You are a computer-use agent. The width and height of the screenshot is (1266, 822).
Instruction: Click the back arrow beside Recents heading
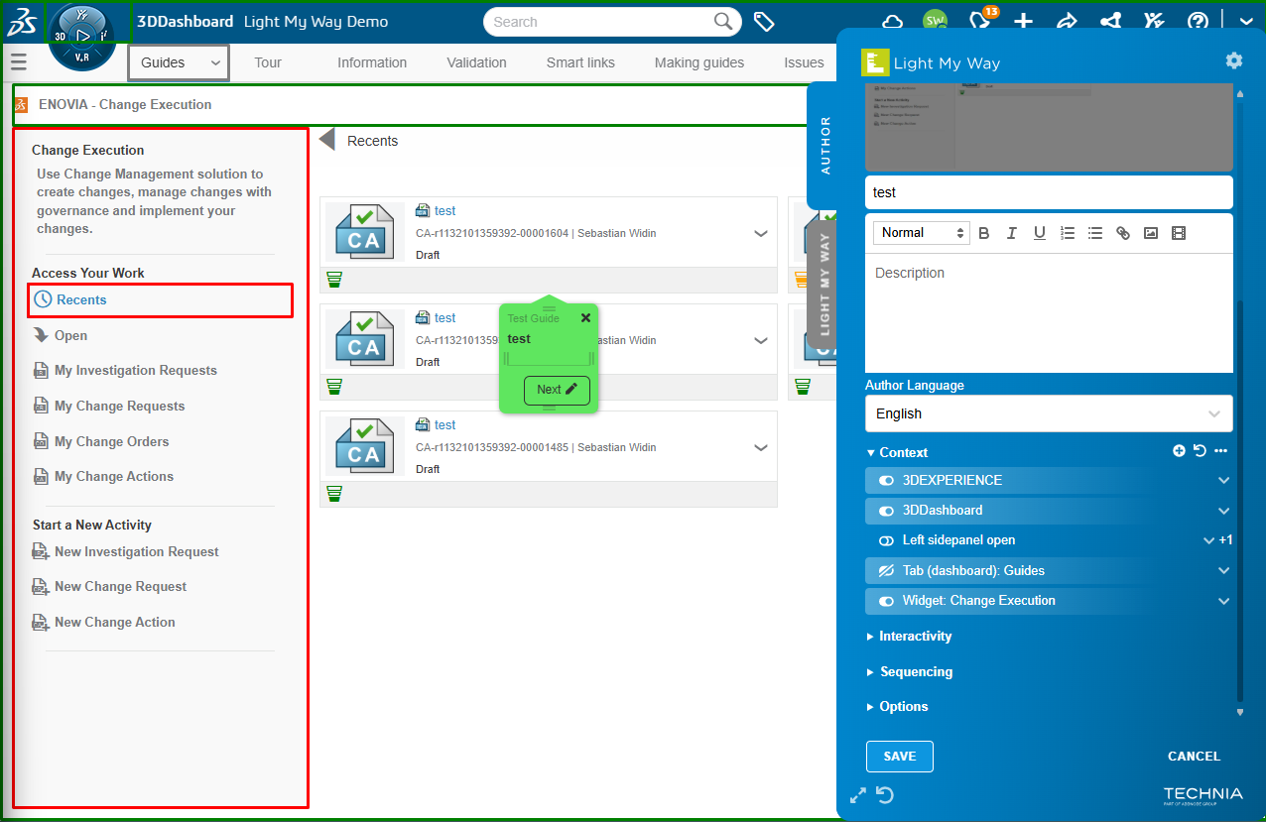click(326, 141)
